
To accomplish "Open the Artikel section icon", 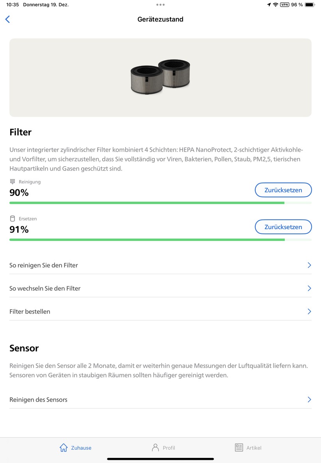I will [238, 447].
